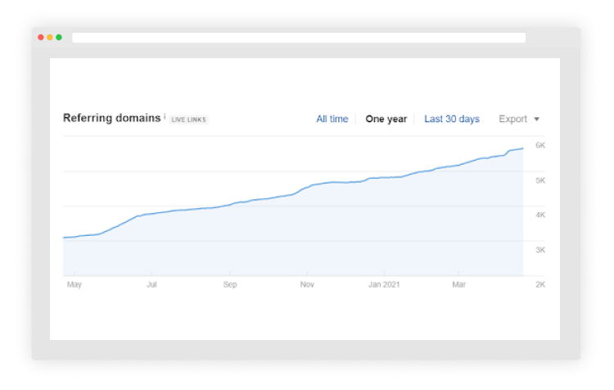The height and width of the screenshot is (390, 614).
Task: Click the Jan 2021 label on the x-axis
Action: coord(385,285)
